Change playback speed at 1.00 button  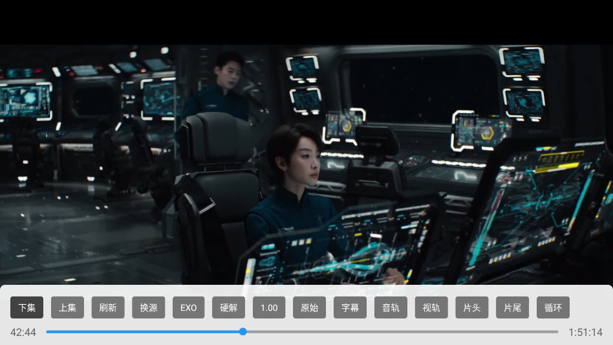pyautogui.click(x=269, y=307)
